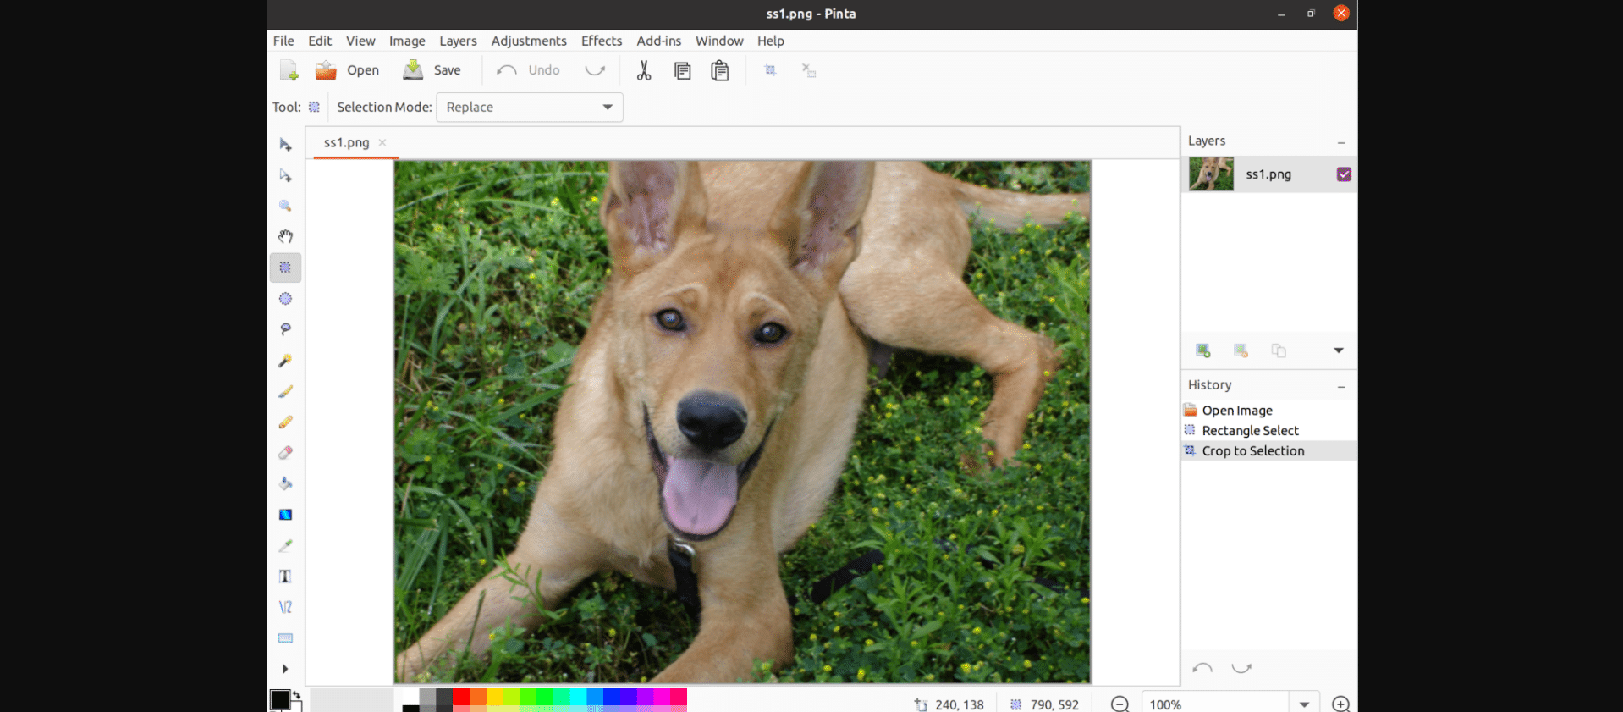Open the Edit menu
The image size is (1623, 712).
pyautogui.click(x=320, y=41)
